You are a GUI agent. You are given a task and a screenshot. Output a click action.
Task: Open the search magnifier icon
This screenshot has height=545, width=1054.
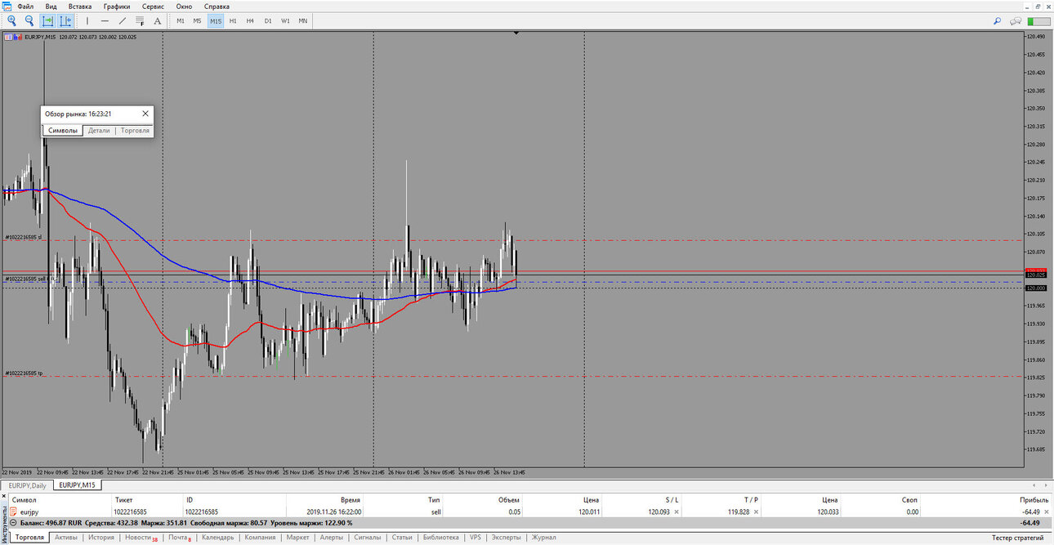[x=998, y=20]
